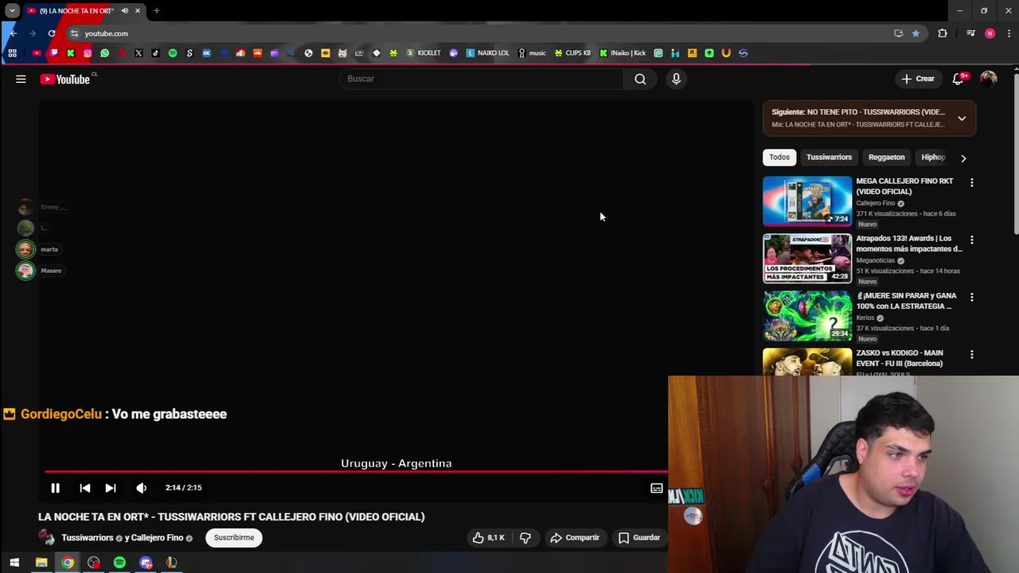Open ZASKO vs KODIGO video title
The image size is (1019, 573).
click(x=900, y=358)
